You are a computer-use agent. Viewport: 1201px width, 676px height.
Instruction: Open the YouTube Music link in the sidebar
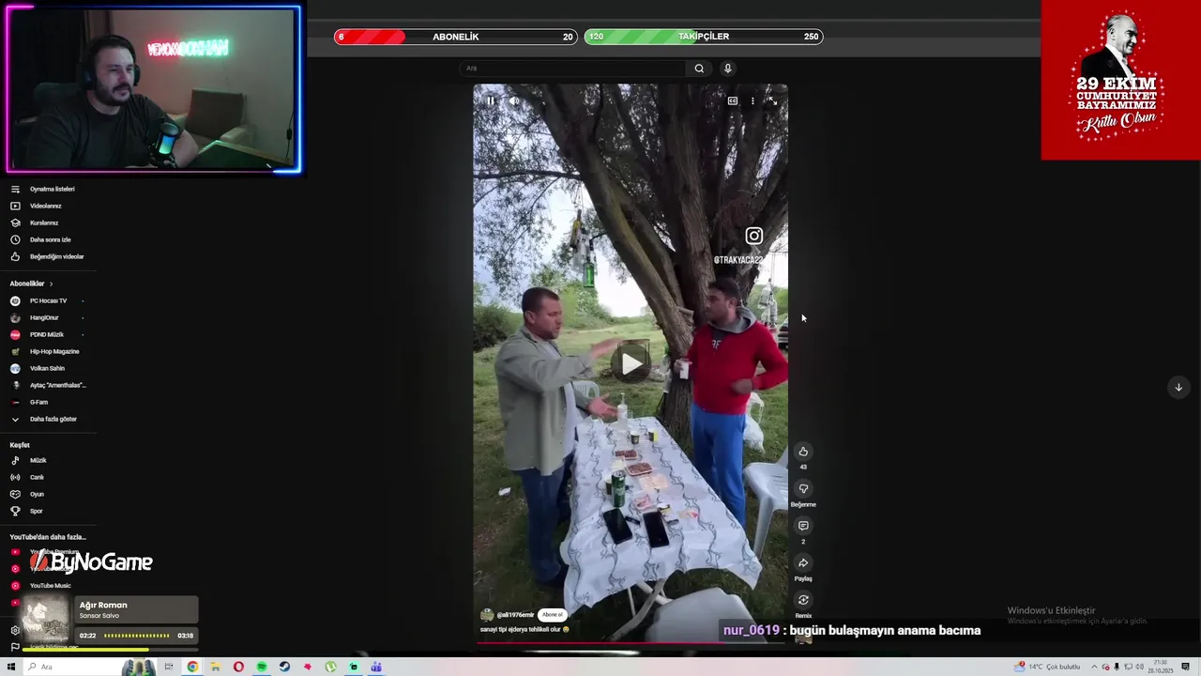pyautogui.click(x=49, y=586)
